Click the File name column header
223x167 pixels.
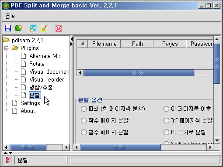pyautogui.click(x=104, y=44)
